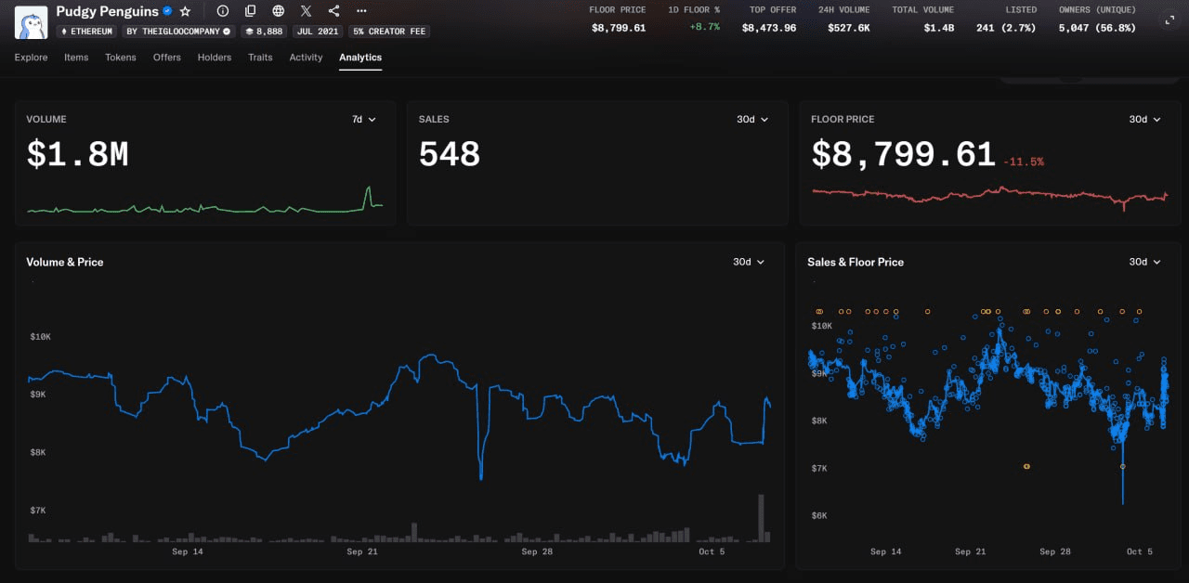The width and height of the screenshot is (1189, 583).
Task: Click the $8,473.96 top offer value
Action: [x=769, y=28]
